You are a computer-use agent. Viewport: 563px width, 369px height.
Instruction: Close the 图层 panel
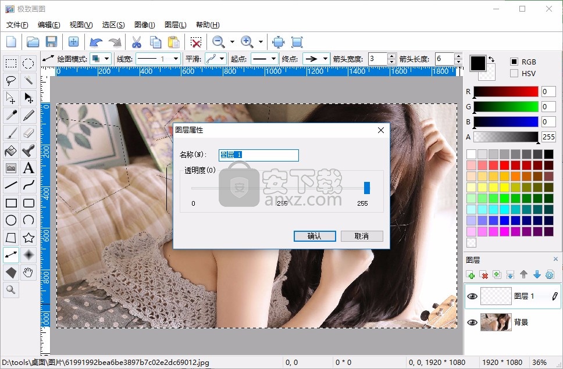point(555,259)
